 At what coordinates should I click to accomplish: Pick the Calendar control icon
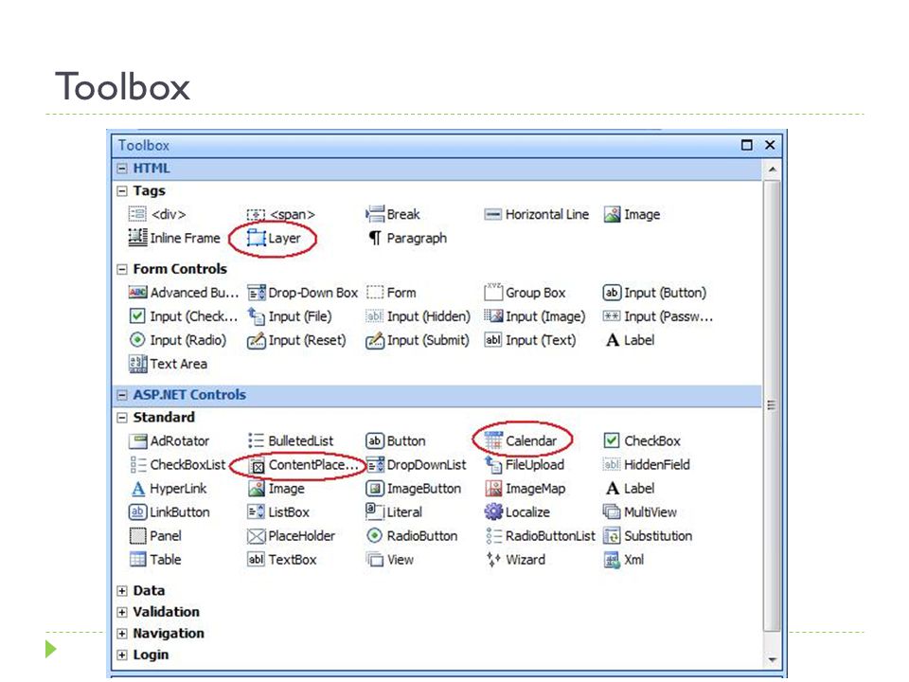coord(493,440)
